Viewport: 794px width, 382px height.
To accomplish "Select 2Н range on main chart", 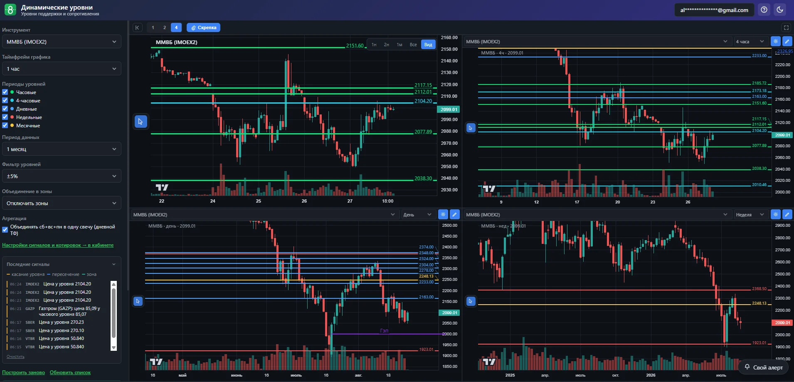I will tap(387, 45).
